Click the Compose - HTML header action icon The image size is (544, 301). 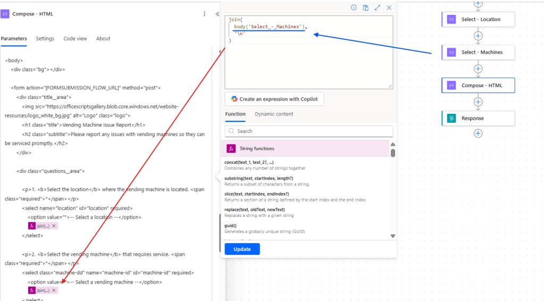5,14
